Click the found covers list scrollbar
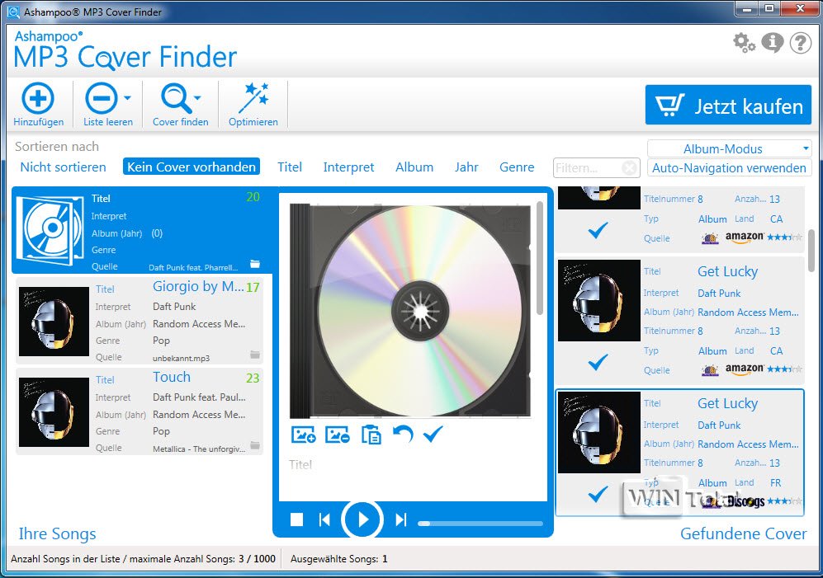Viewport: 823px width, 578px height. tap(811, 250)
